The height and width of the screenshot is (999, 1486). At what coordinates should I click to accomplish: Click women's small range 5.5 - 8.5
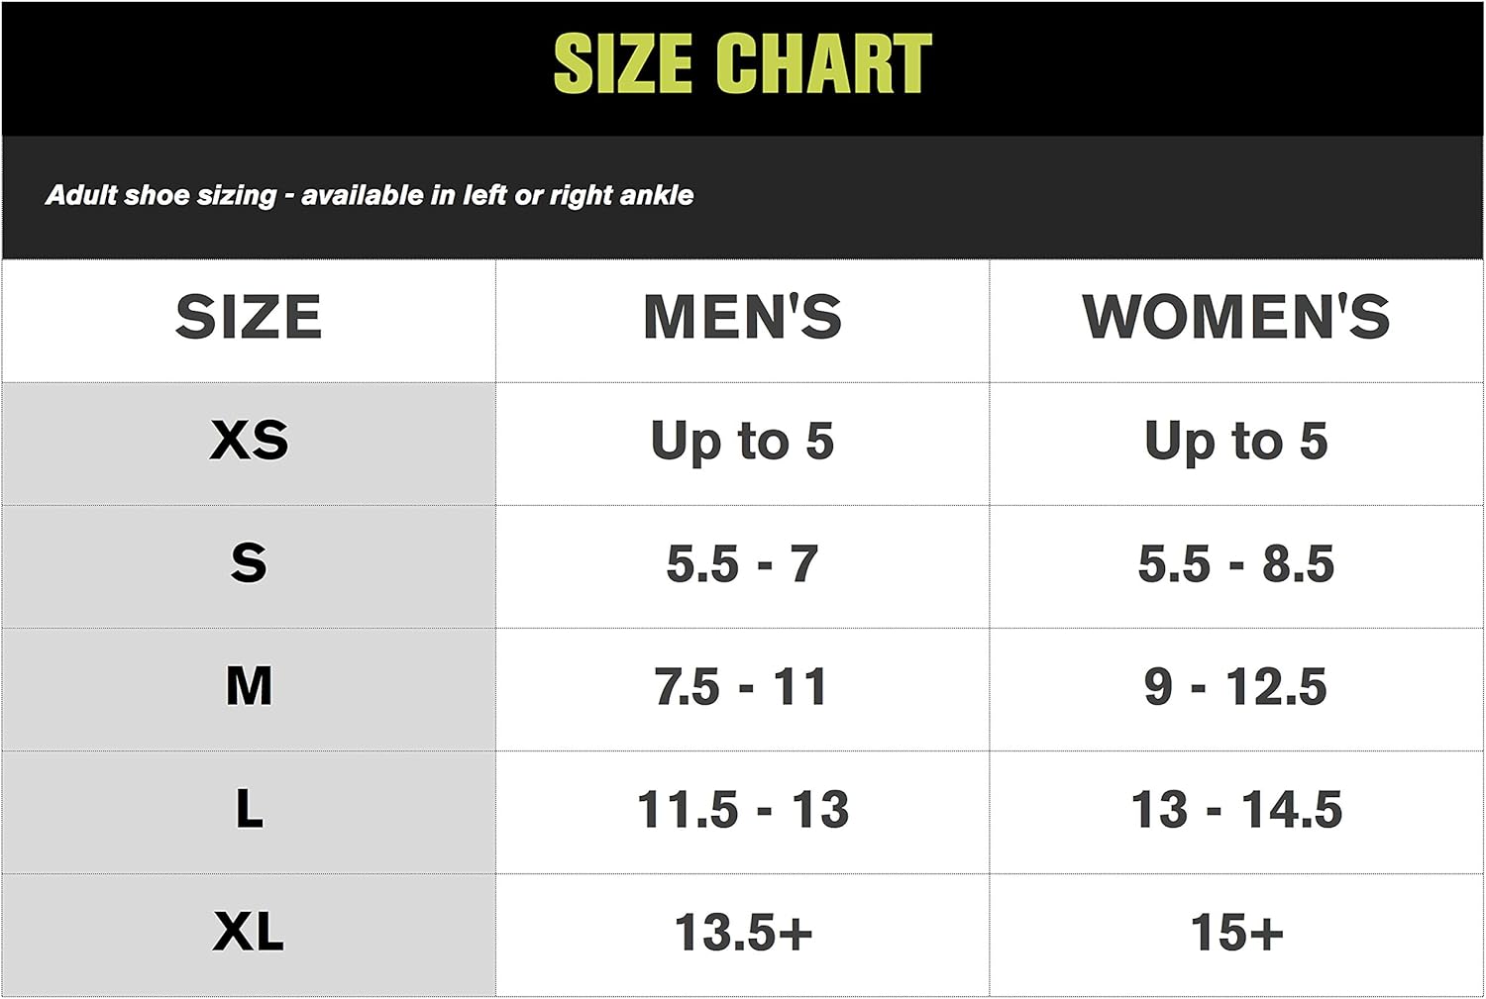(x=1235, y=564)
